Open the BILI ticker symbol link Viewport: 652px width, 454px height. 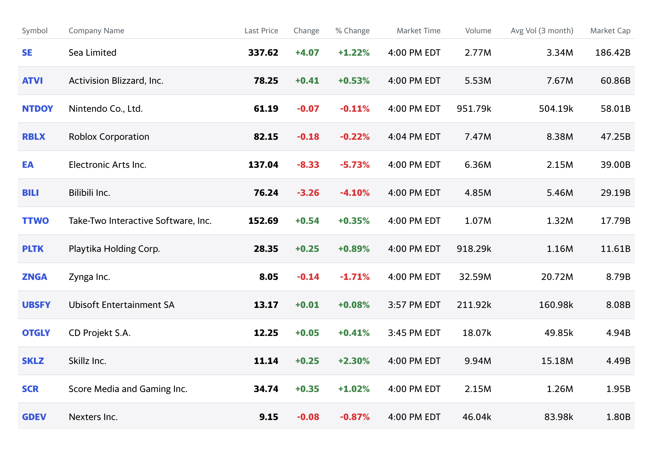pyautogui.click(x=30, y=193)
